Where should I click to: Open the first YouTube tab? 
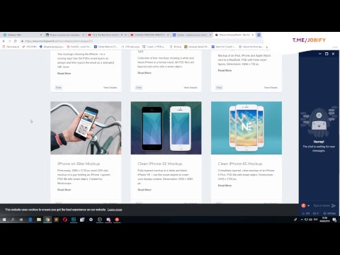coord(107,35)
